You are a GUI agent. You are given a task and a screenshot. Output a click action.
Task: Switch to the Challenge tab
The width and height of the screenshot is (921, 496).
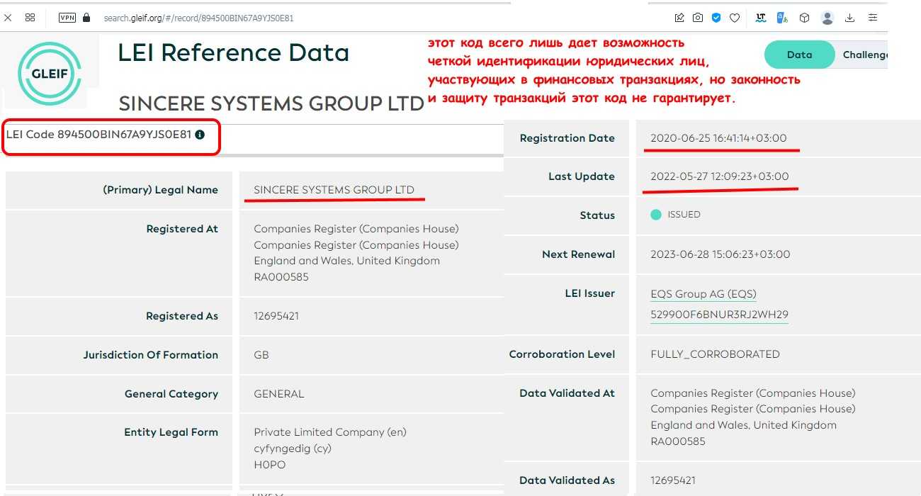864,55
